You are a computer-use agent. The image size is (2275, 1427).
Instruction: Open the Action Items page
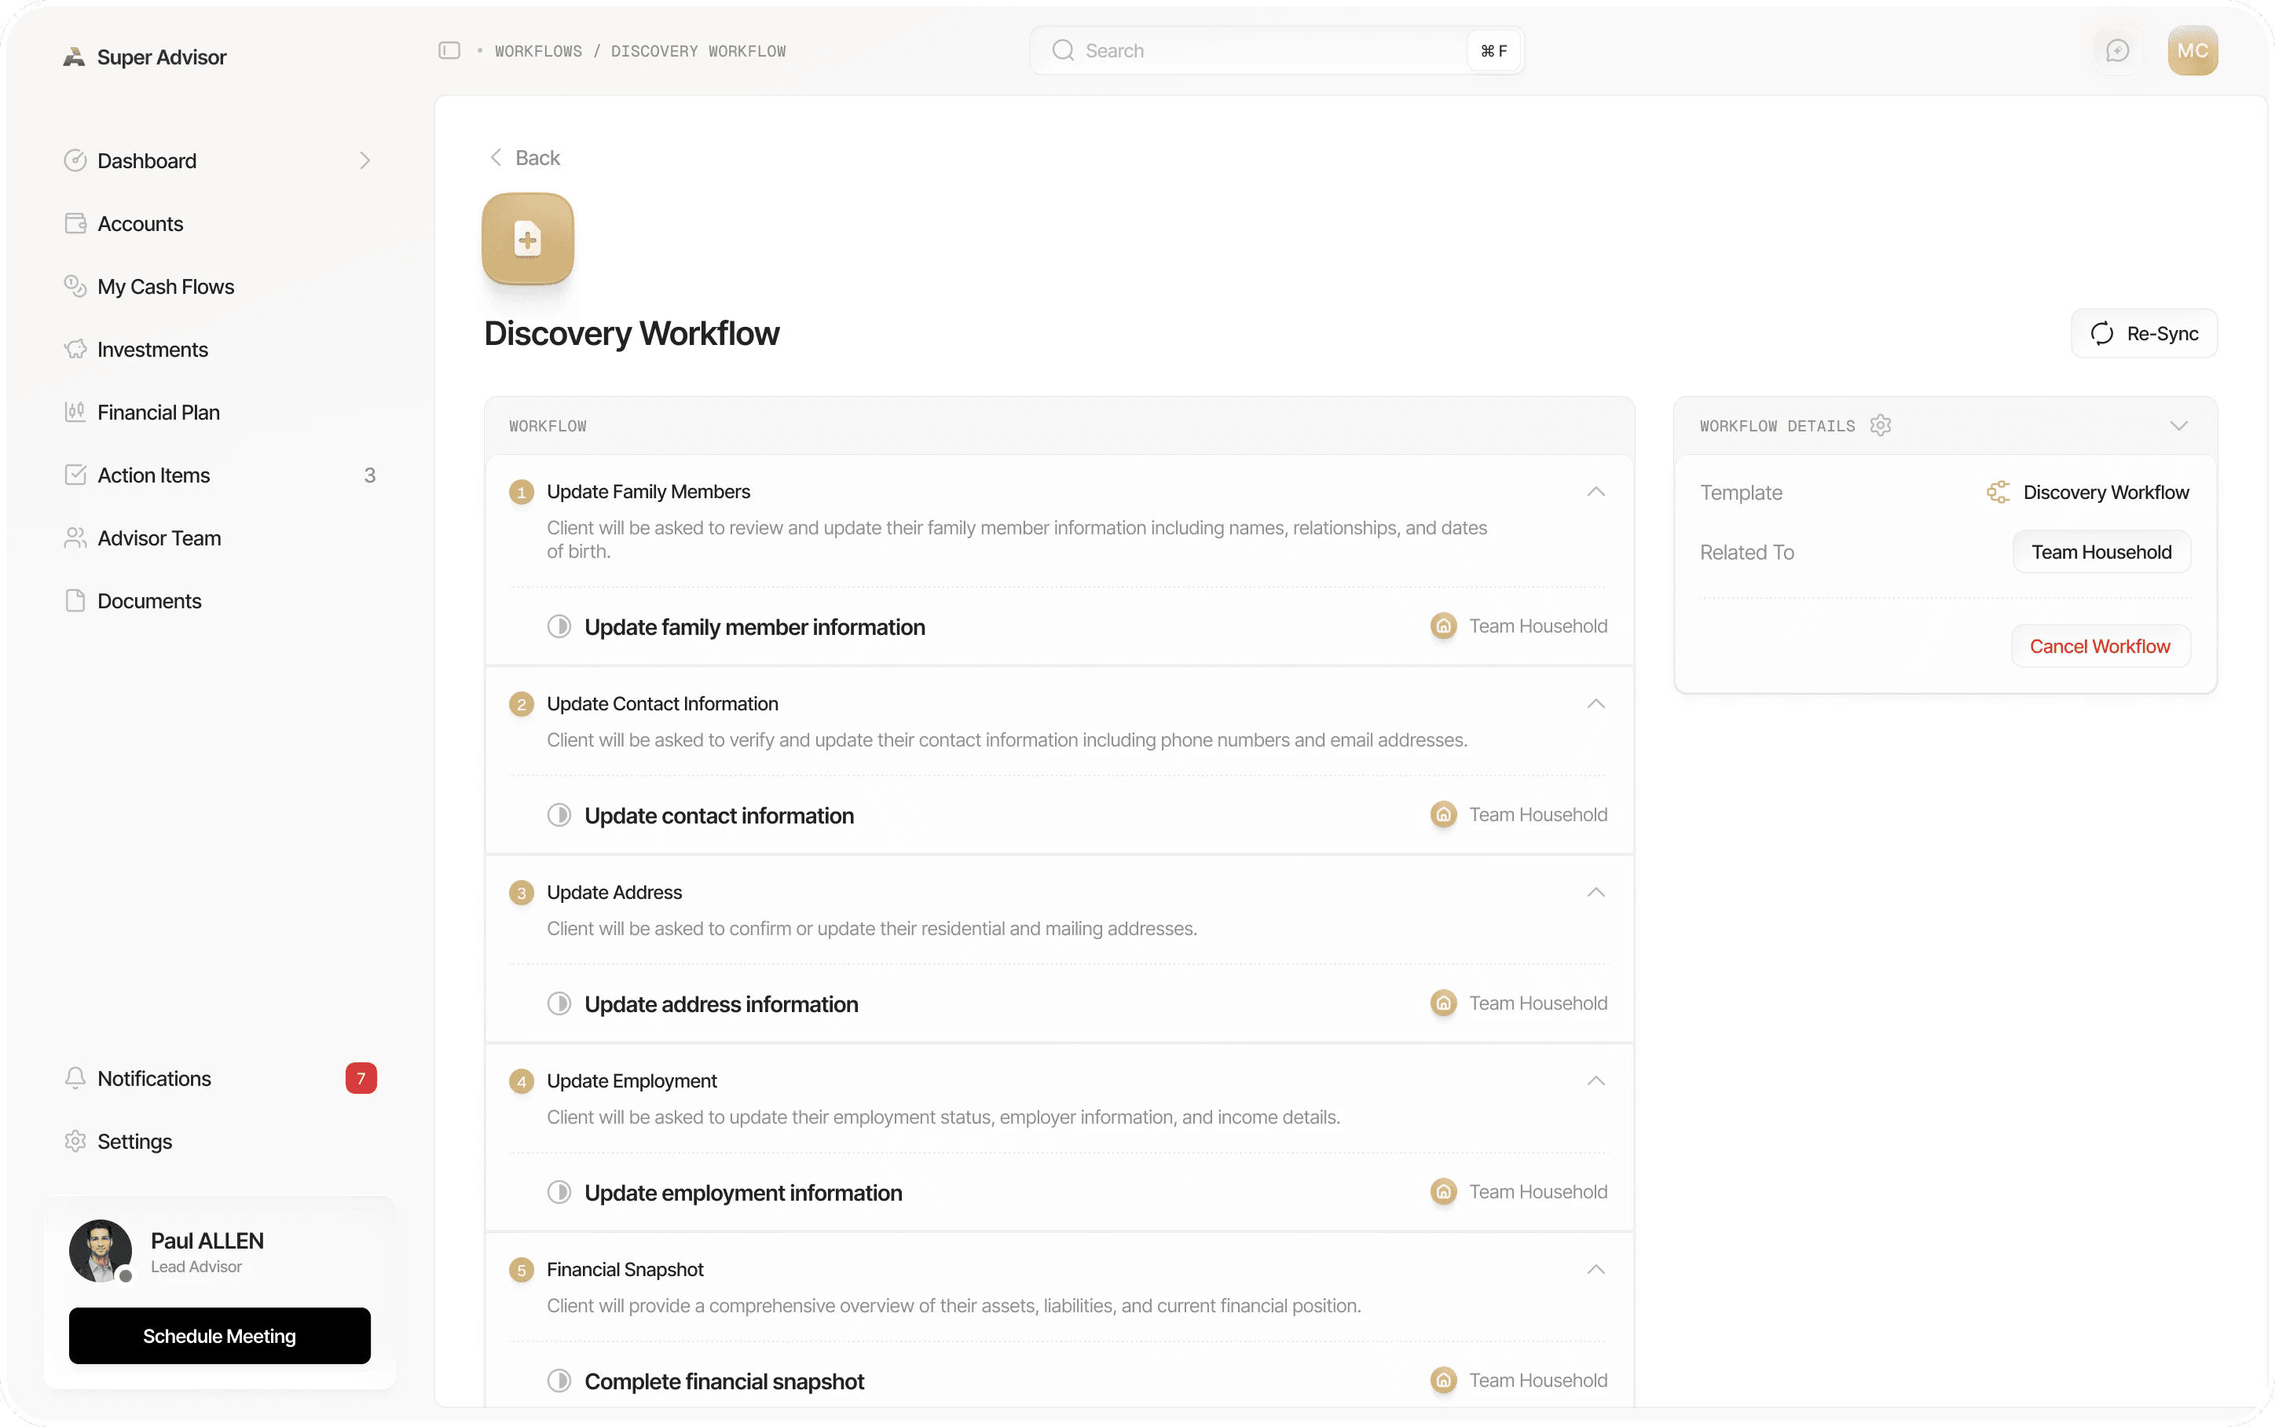(x=219, y=475)
